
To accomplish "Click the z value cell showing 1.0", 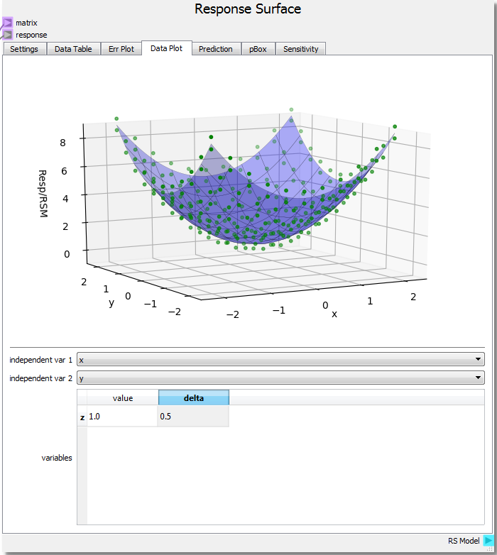I will click(122, 417).
